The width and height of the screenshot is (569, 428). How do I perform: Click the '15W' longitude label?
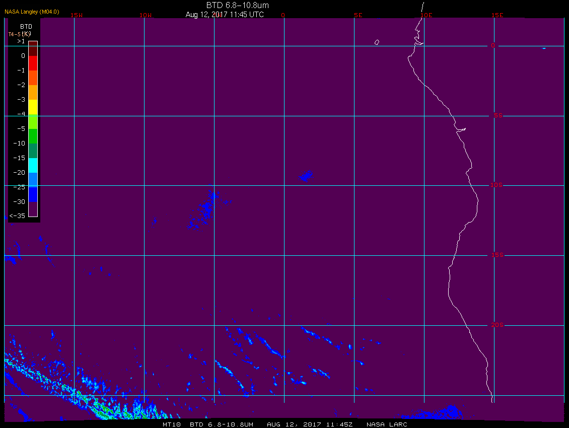76,15
